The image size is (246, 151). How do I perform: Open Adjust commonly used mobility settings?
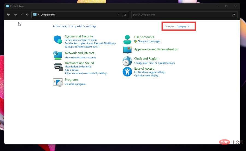(x=86, y=73)
